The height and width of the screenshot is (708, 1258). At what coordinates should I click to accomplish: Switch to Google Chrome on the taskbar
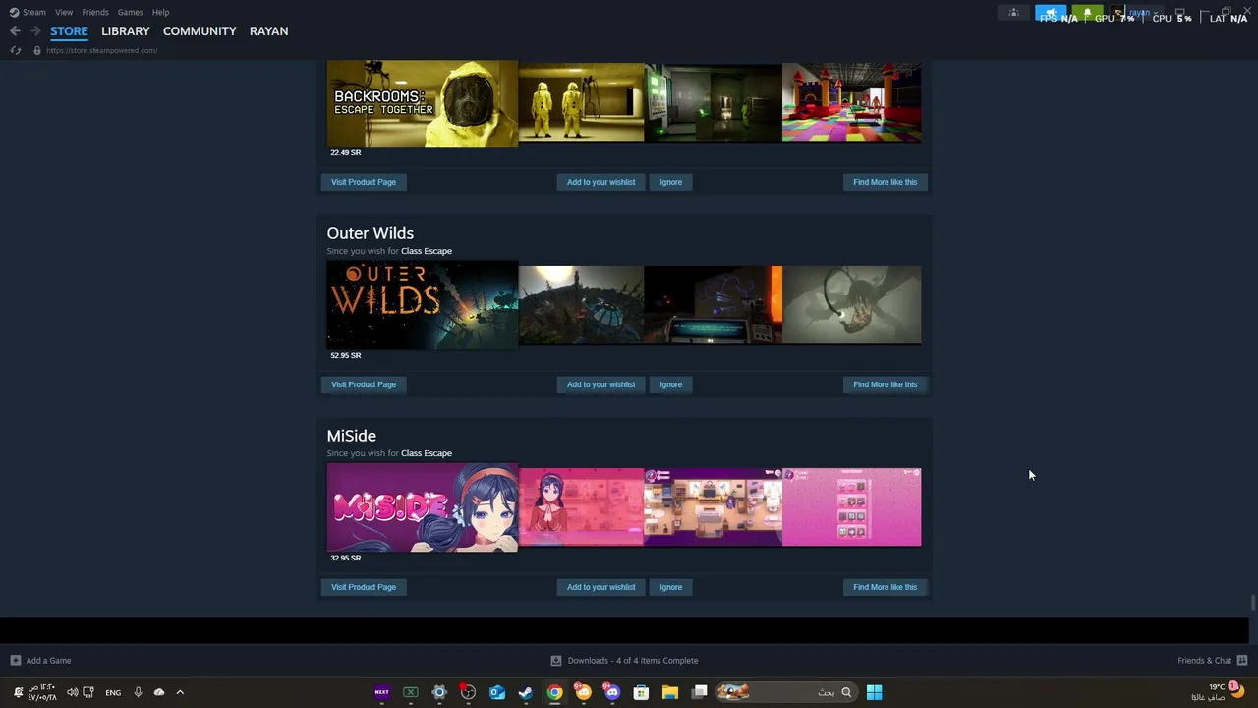[554, 692]
